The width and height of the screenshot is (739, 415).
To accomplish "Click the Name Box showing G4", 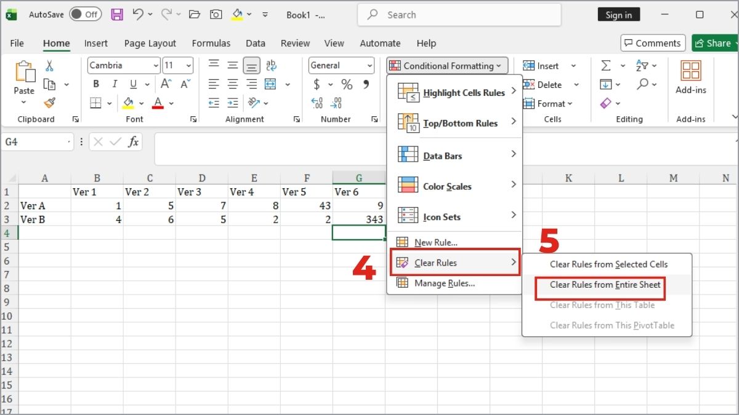I will click(37, 142).
